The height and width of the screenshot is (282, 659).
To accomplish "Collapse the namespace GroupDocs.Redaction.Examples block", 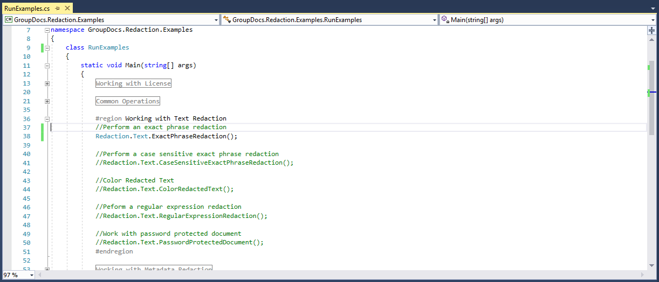I will [x=47, y=30].
